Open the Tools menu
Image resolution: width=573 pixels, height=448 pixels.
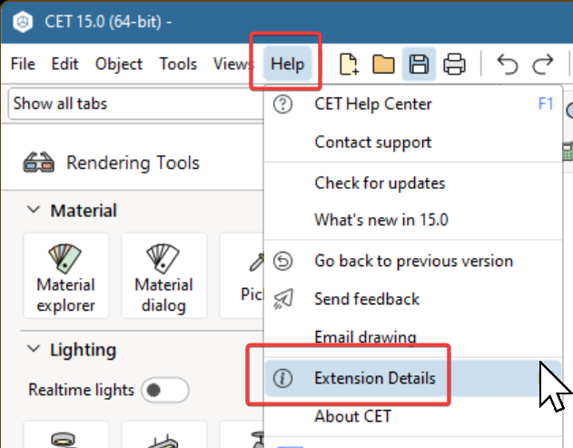[x=178, y=64]
